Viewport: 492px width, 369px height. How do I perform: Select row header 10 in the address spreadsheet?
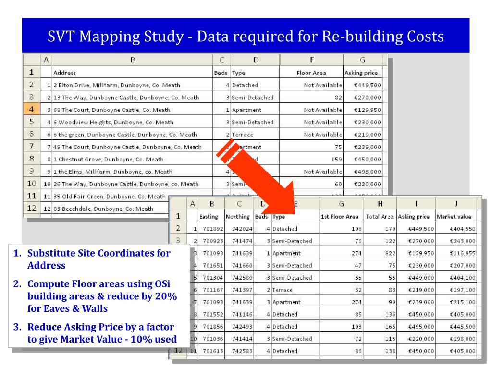pyautogui.click(x=32, y=183)
